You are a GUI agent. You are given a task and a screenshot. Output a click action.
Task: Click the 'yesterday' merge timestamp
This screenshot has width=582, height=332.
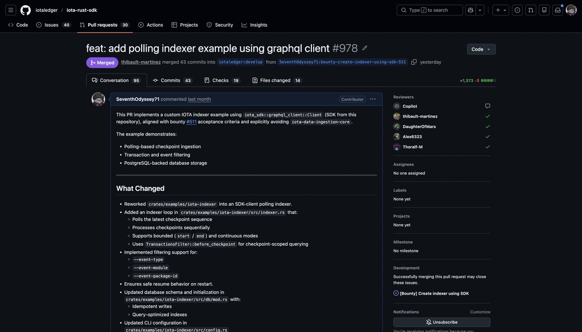[x=431, y=62]
